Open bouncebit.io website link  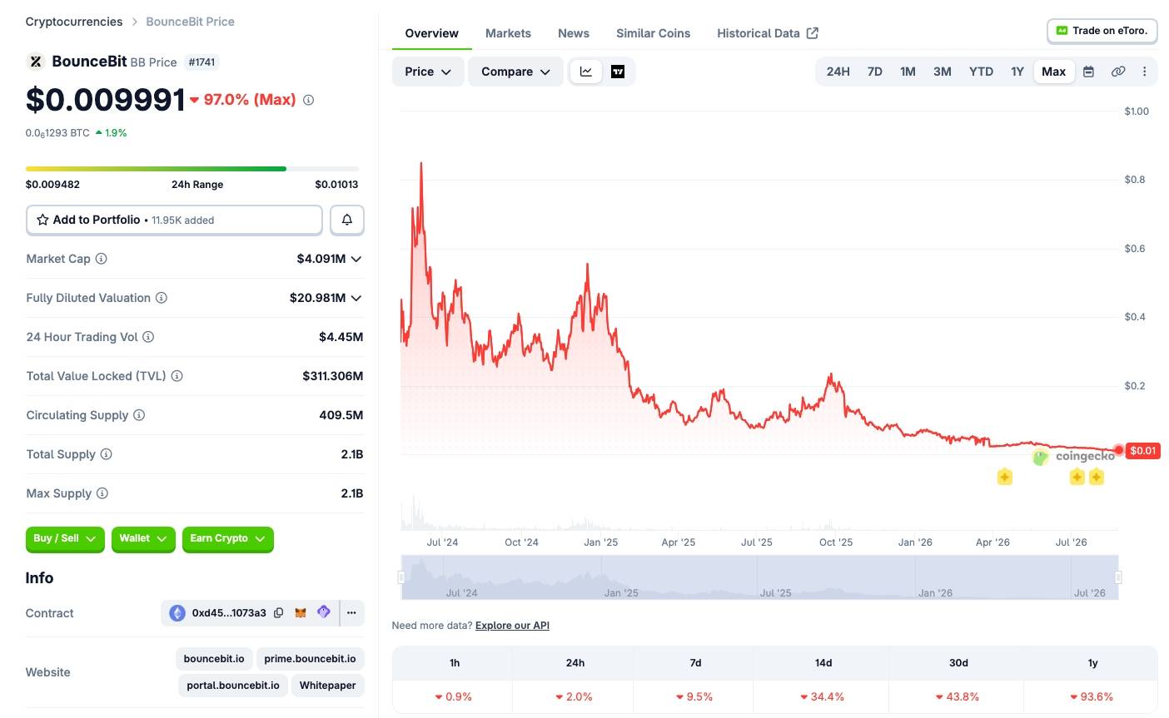(x=214, y=659)
